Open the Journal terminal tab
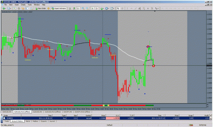Screen dimensions: 213x127 [x=52, y=121]
